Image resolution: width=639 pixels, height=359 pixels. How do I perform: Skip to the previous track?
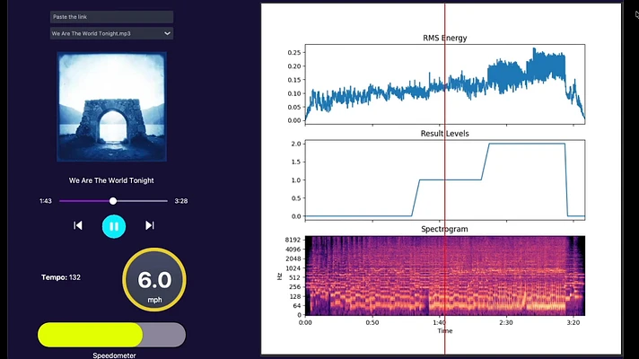point(78,225)
